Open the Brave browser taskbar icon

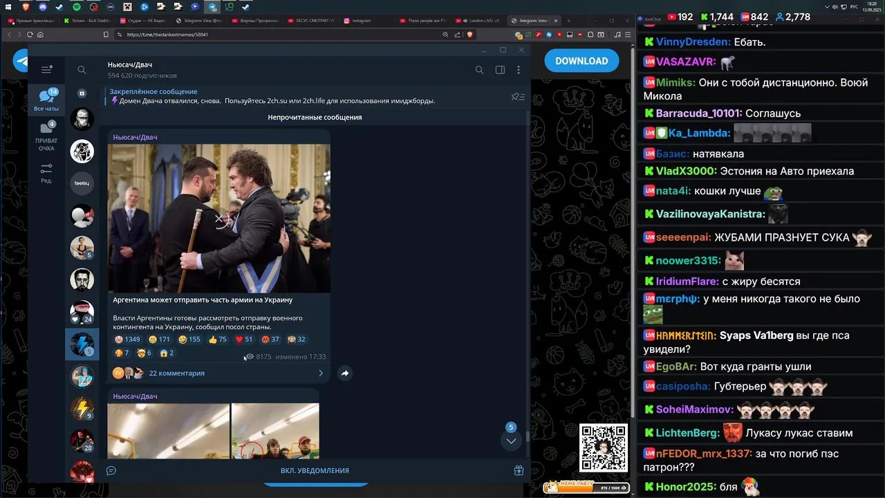coord(26,7)
